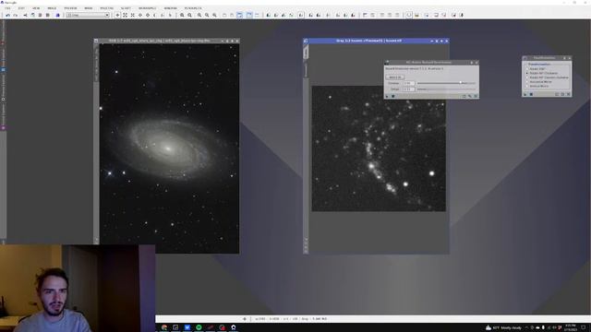Click New Instance triangle in FastRotation
Viewport: 591px width, 332px height.
tap(525, 94)
